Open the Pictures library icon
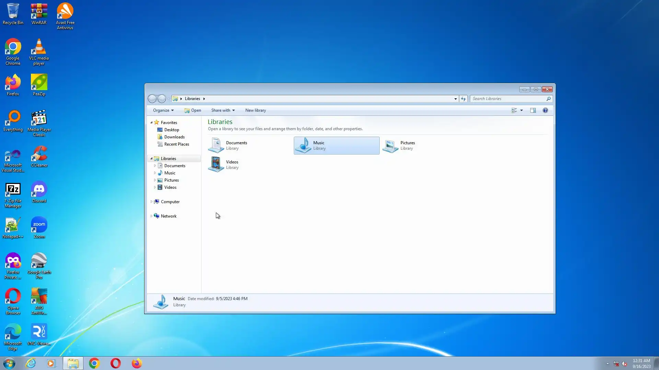Image resolution: width=659 pixels, height=370 pixels. pyautogui.click(x=391, y=145)
